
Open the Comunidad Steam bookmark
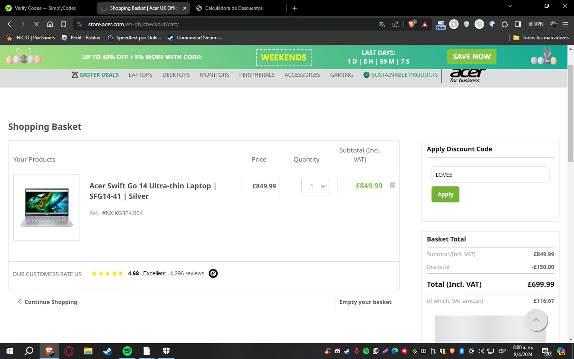[195, 38]
